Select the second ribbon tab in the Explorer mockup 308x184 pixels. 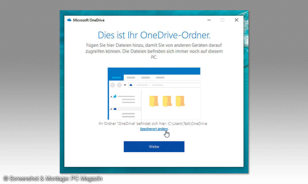[x=131, y=78]
